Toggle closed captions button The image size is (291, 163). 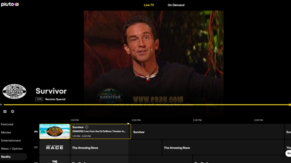click(5, 111)
